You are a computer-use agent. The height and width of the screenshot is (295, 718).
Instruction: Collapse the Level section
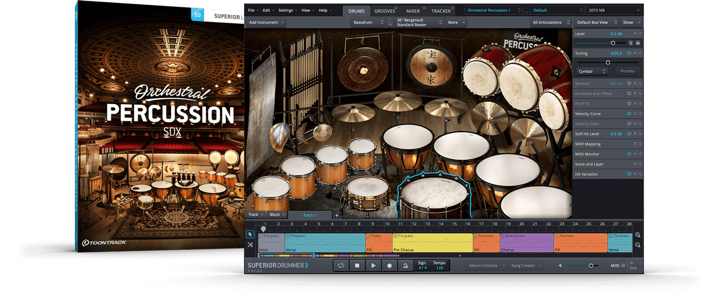640,34
